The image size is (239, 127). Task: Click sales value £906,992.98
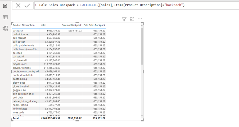click(54, 34)
